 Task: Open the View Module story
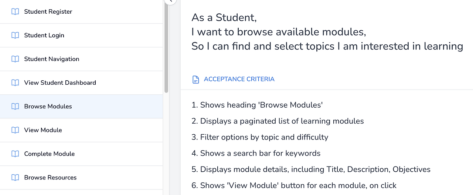(x=43, y=130)
